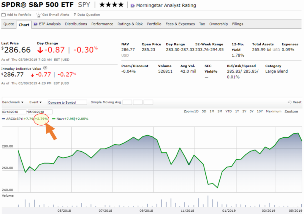Go to the Performance tab
Image resolution: width=304 pixels, height=214 pixels.
pyautogui.click(x=102, y=24)
